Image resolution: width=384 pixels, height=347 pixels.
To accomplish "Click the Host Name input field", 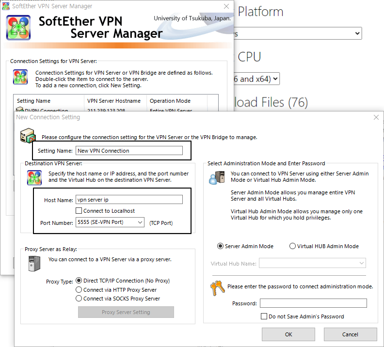I will click(x=129, y=200).
